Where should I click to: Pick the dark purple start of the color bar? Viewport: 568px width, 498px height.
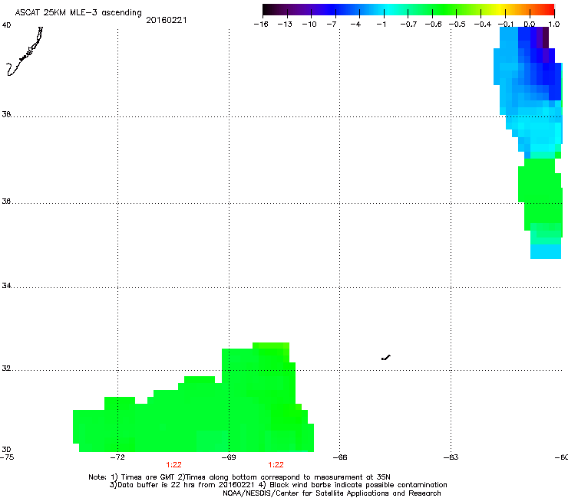tap(270, 9)
